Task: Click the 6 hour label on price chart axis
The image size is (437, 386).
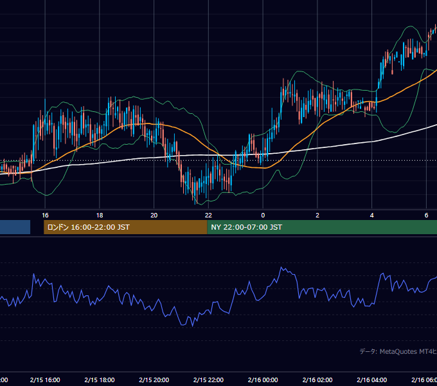Action: click(426, 215)
